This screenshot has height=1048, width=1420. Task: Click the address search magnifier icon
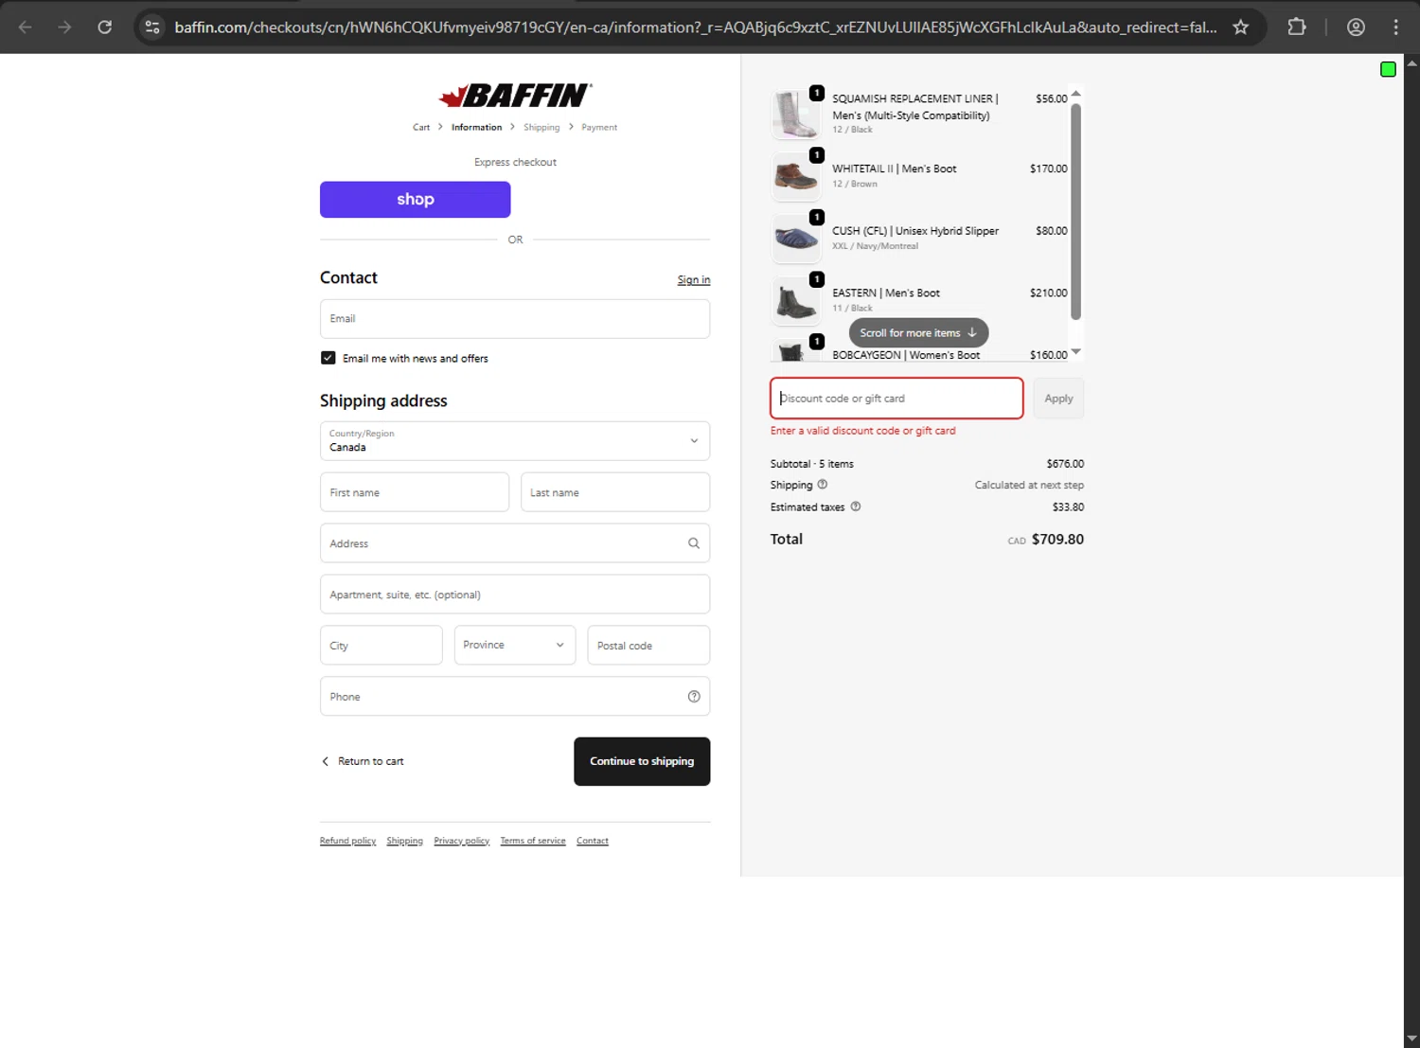point(694,543)
